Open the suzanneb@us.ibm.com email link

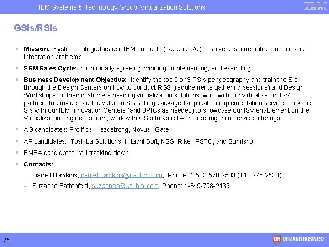(x=125, y=186)
